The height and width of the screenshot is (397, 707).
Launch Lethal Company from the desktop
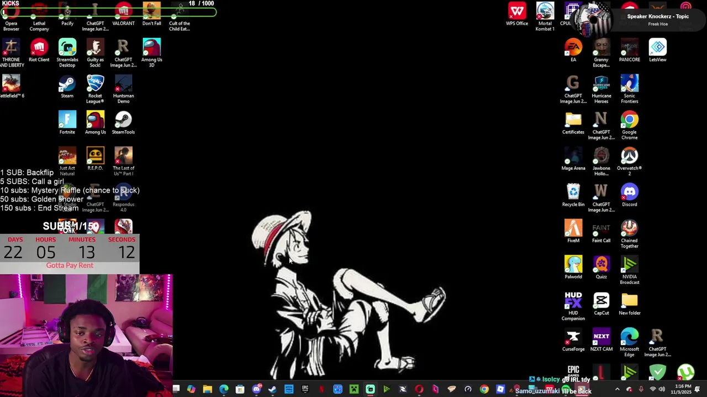(x=39, y=17)
